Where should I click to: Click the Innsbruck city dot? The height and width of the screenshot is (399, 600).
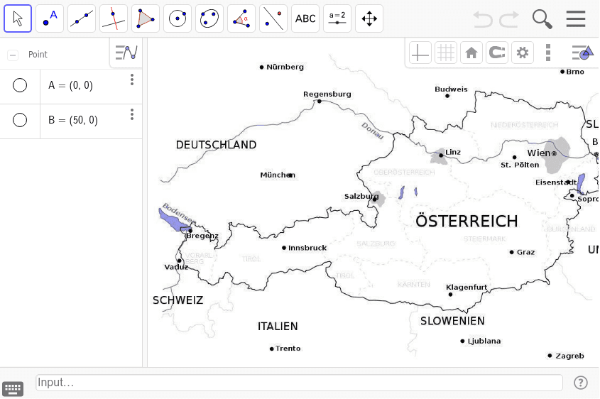click(x=284, y=248)
